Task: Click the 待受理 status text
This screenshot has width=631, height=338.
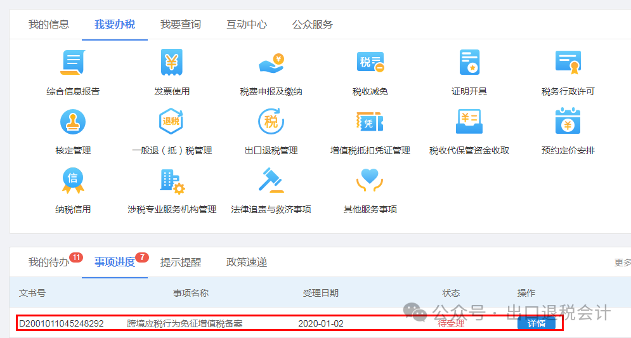Action: [451, 323]
